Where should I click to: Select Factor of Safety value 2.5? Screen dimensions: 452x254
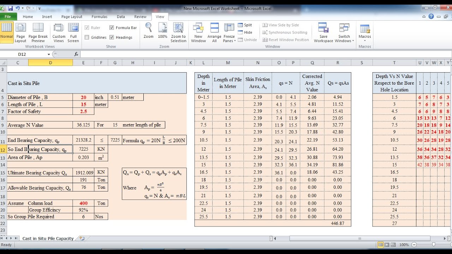(x=83, y=111)
